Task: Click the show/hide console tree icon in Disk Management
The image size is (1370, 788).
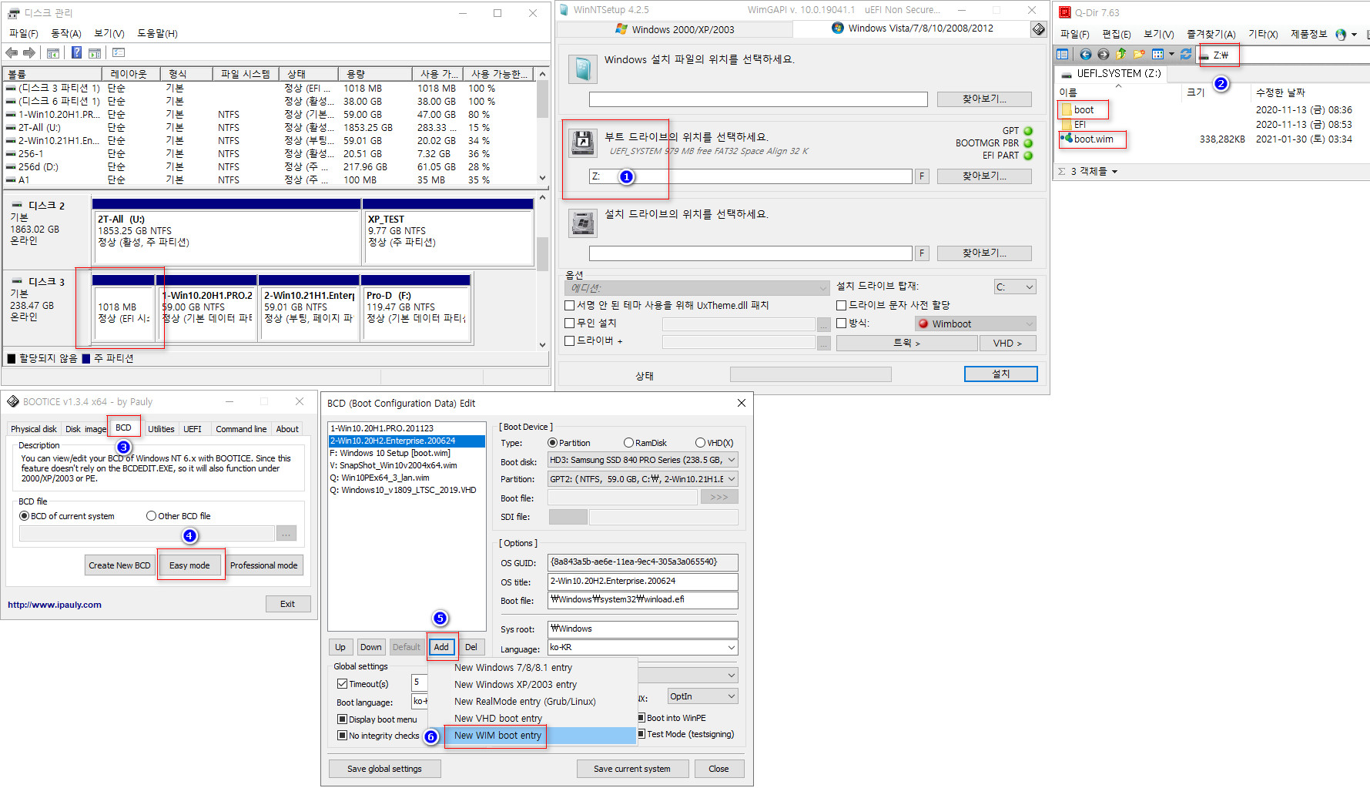Action: coord(53,52)
